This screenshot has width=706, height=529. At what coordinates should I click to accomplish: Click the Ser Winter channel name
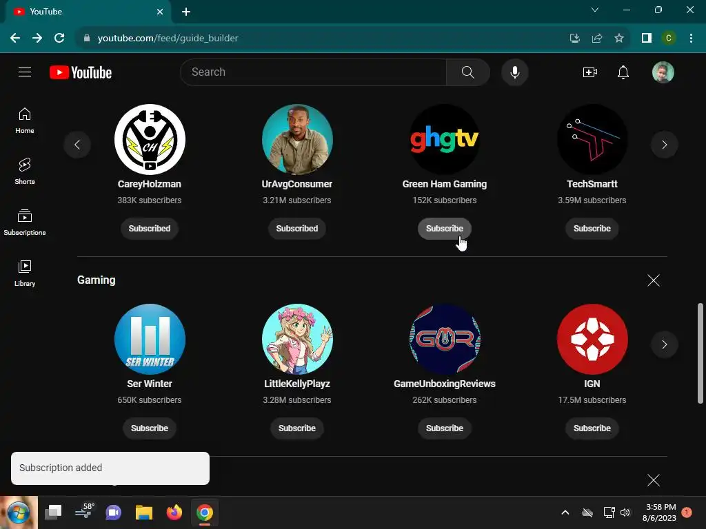pos(150,384)
